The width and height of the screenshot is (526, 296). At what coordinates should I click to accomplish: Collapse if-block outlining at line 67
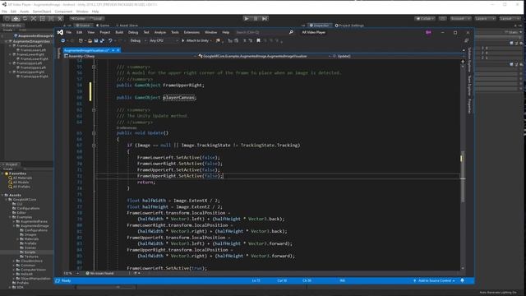94,146
